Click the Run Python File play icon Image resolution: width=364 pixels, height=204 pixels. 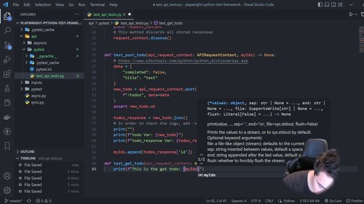click(351, 14)
